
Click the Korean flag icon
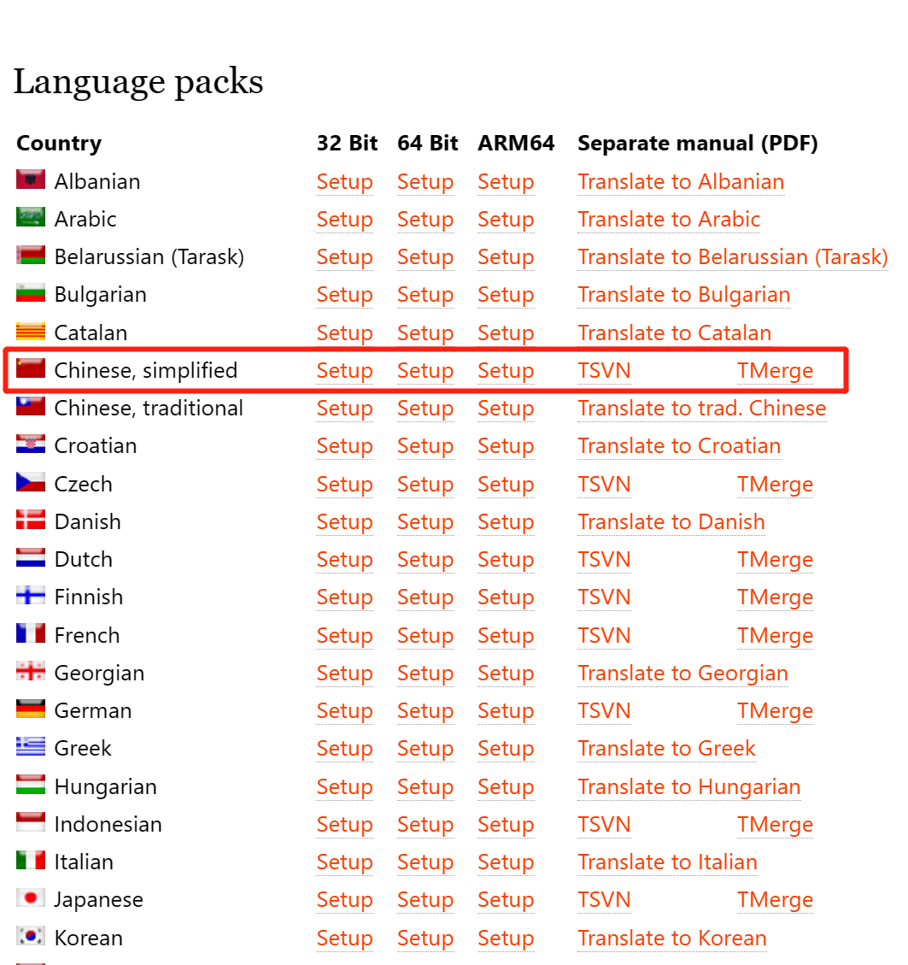pyautogui.click(x=31, y=937)
